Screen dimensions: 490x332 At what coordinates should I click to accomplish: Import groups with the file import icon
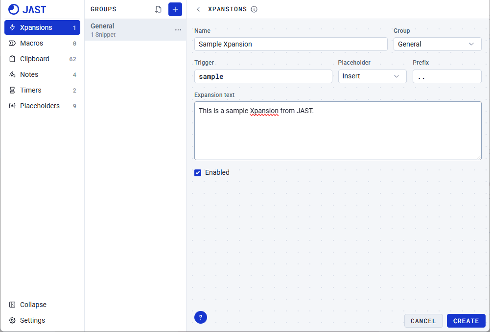tap(159, 9)
